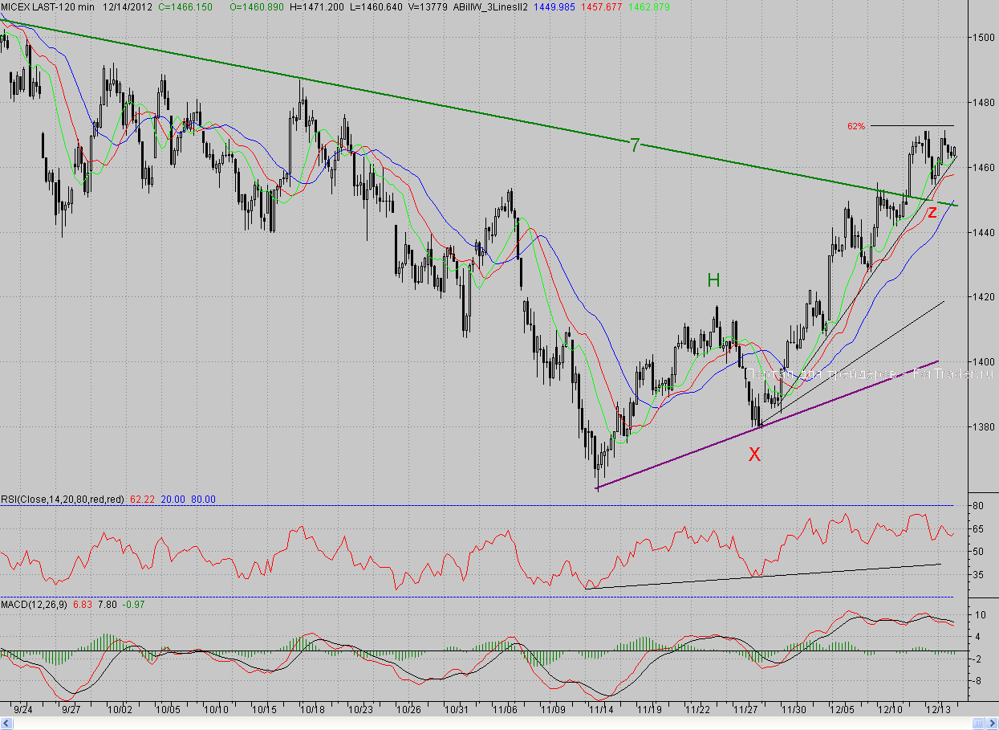
Task: Click the red Z annotation
Action: click(932, 212)
